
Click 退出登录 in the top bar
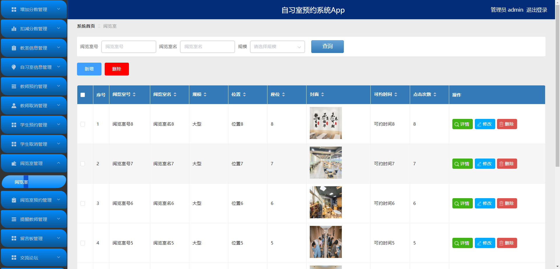(x=537, y=10)
